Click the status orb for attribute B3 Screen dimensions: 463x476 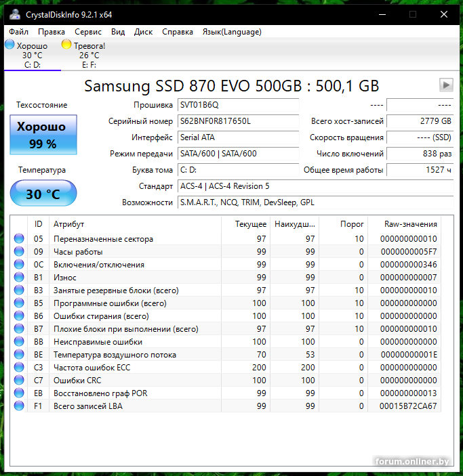(x=19, y=290)
